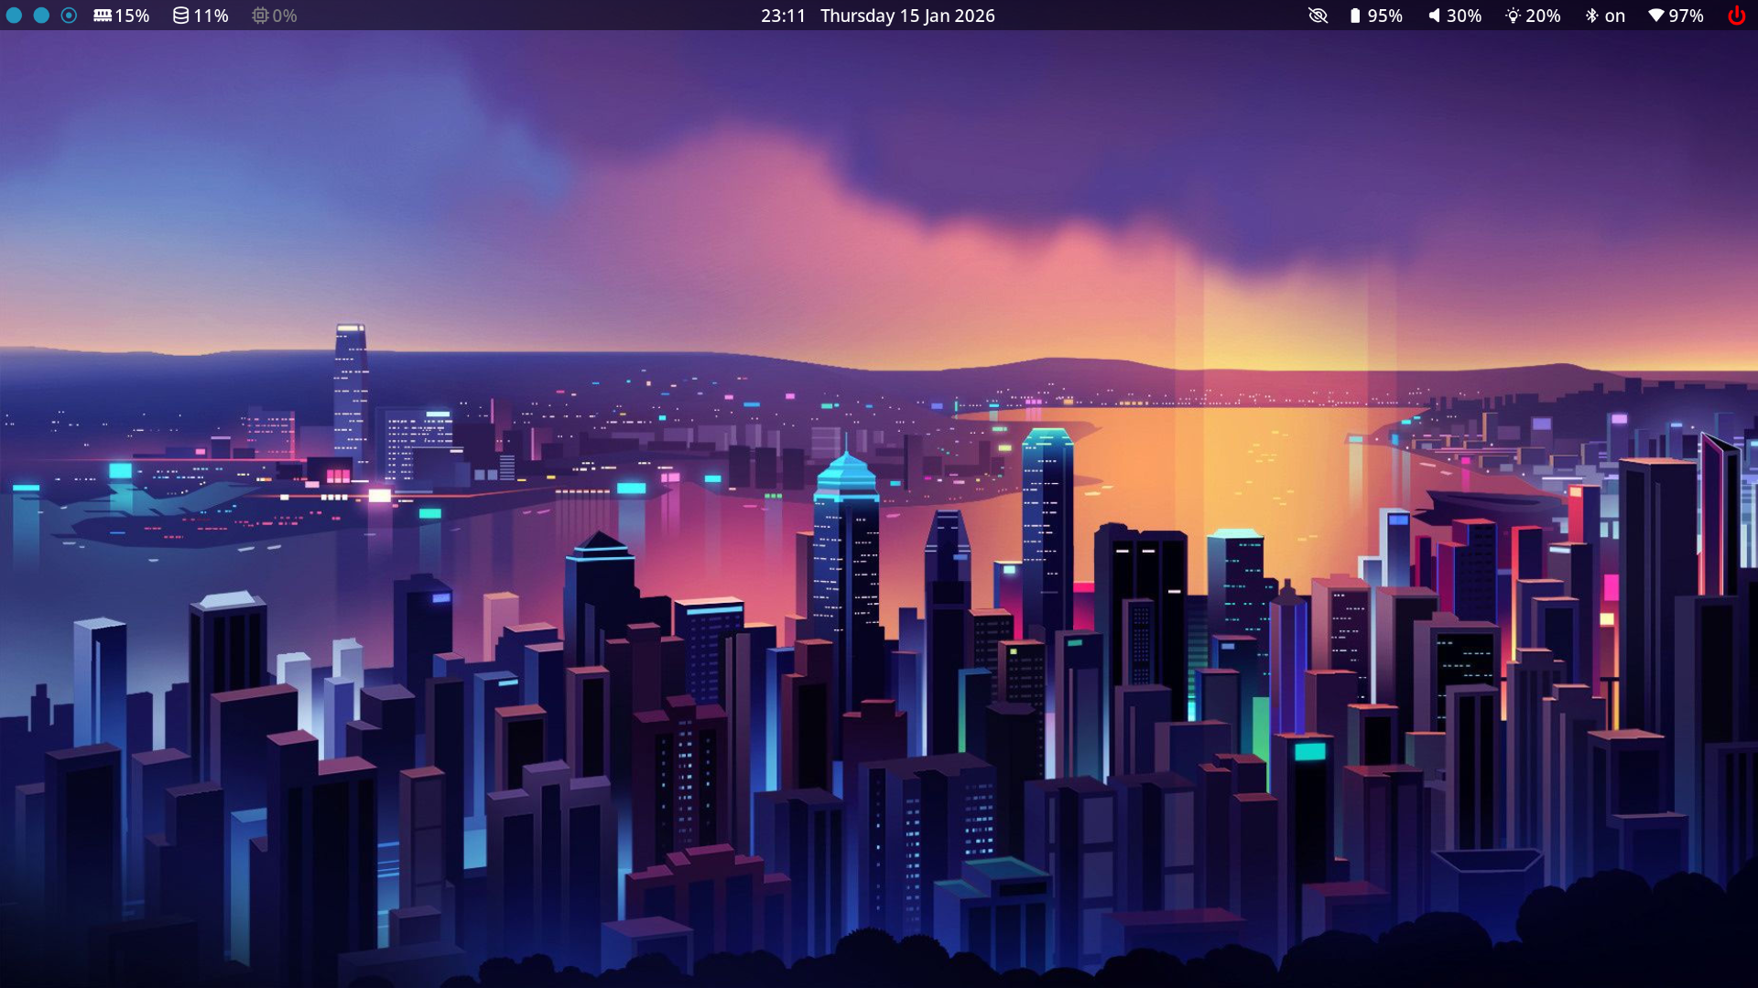Screen dimensions: 1758x988
Task: Click the 30% volume level
Action: click(1464, 16)
